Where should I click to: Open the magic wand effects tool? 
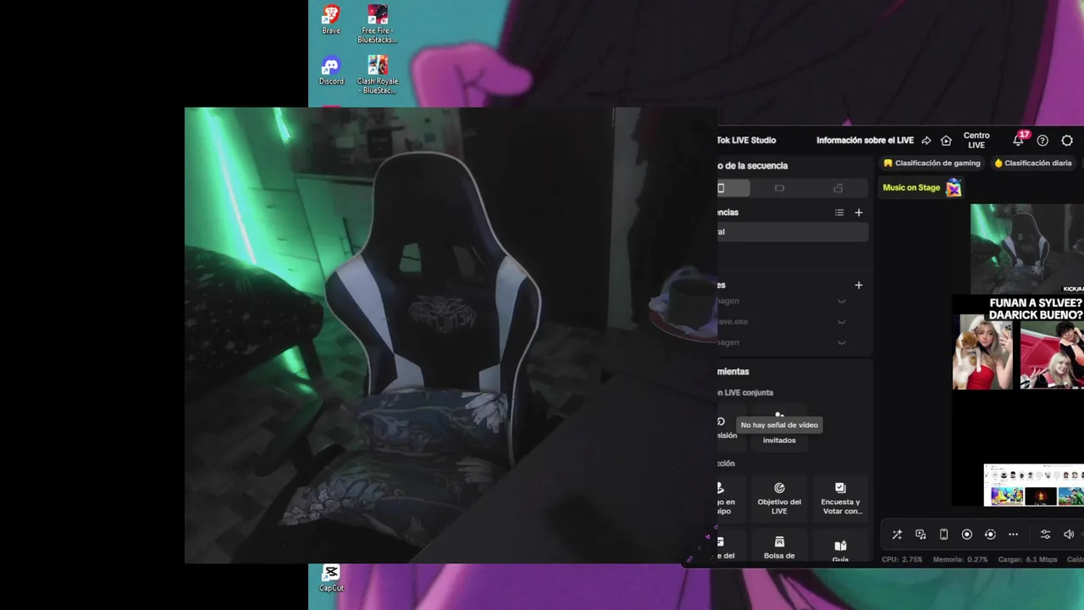point(897,535)
